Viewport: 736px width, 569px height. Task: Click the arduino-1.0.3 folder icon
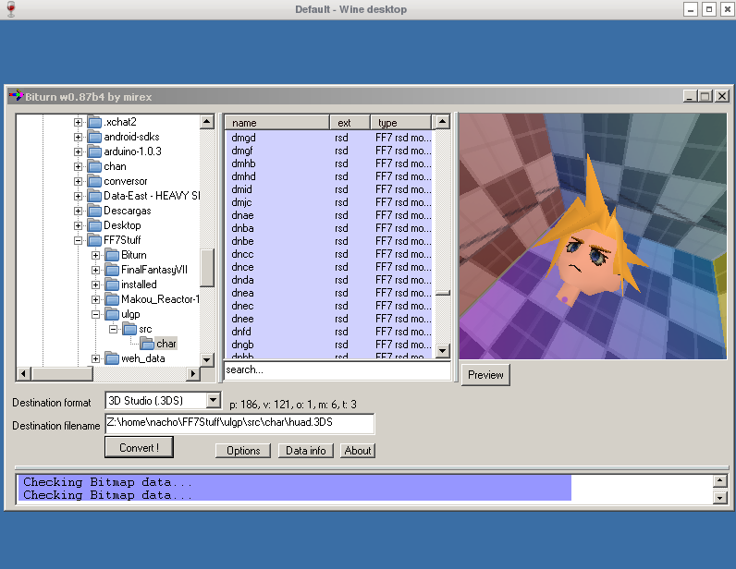[95, 151]
